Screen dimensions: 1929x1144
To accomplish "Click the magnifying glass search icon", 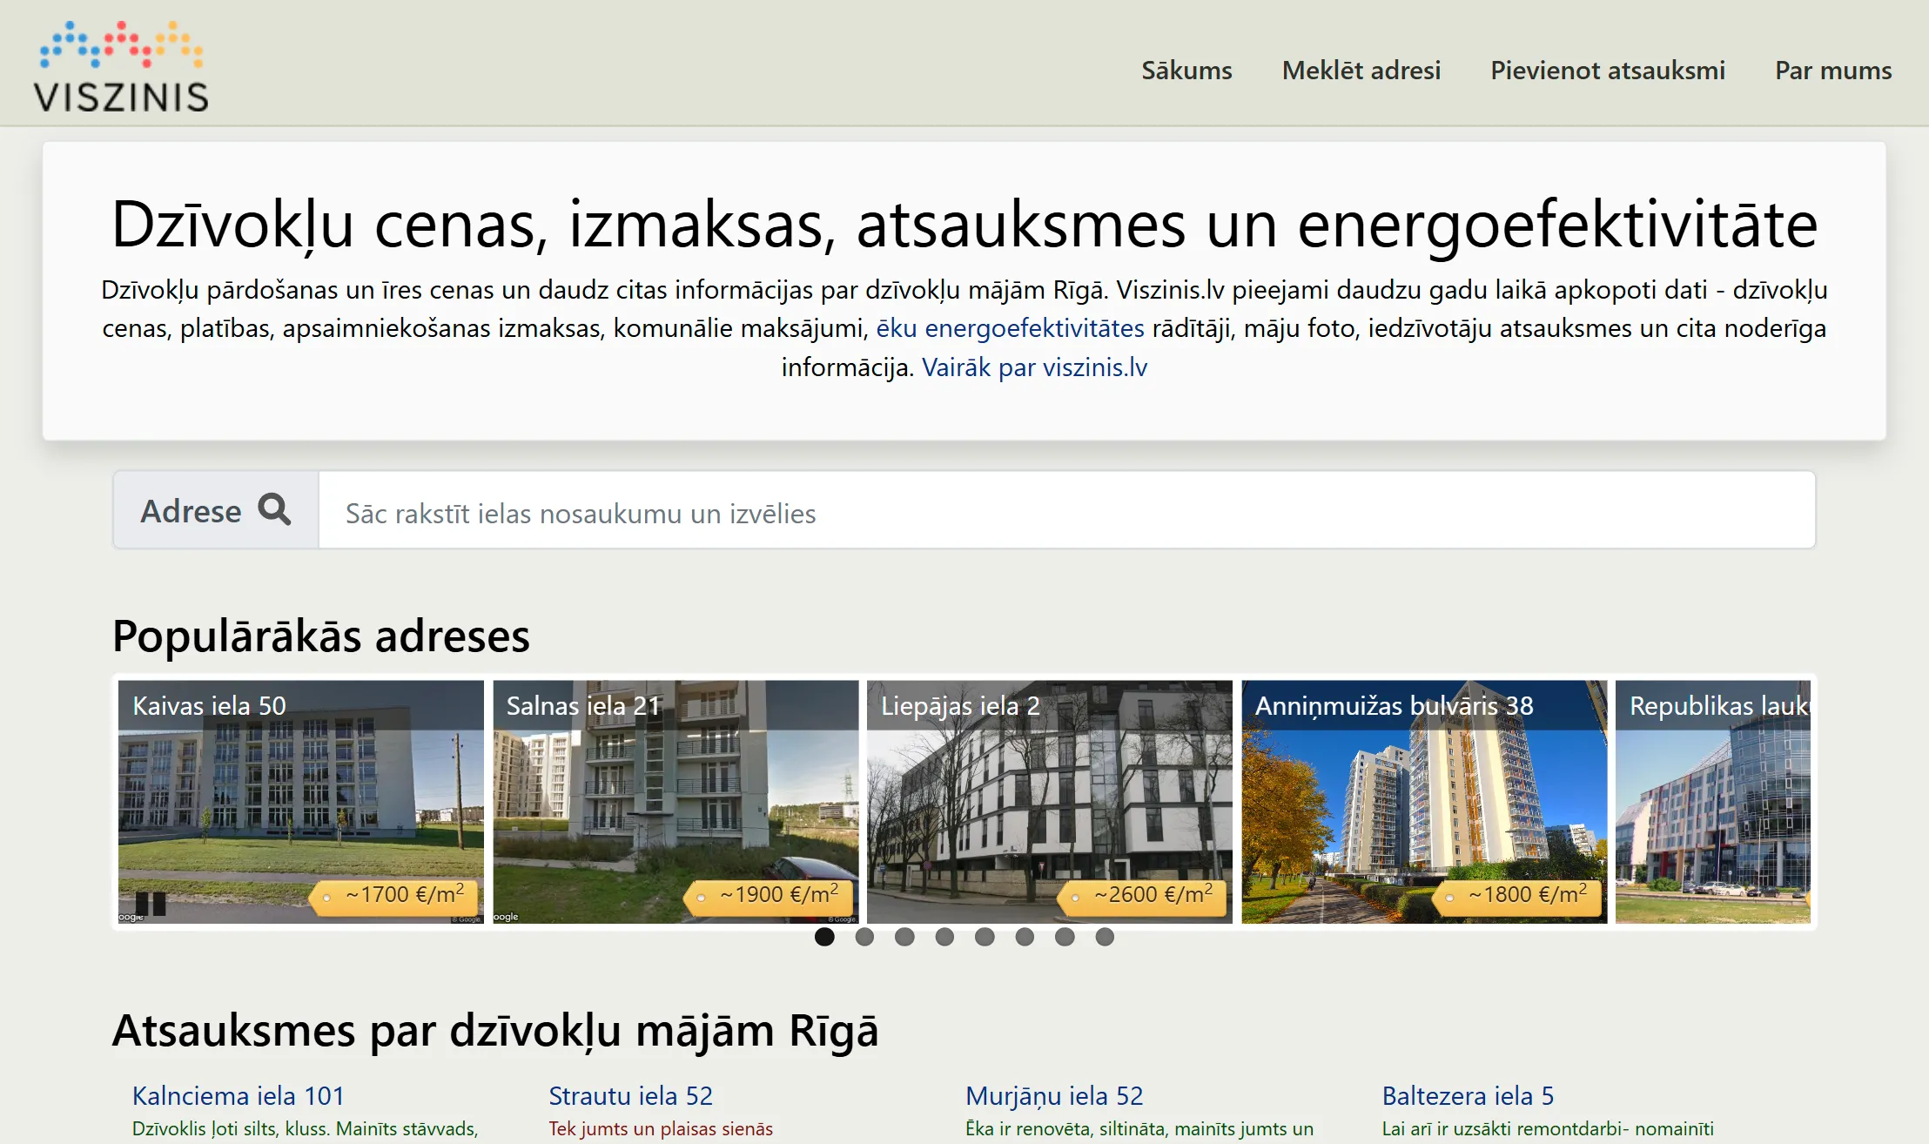I will click(274, 509).
